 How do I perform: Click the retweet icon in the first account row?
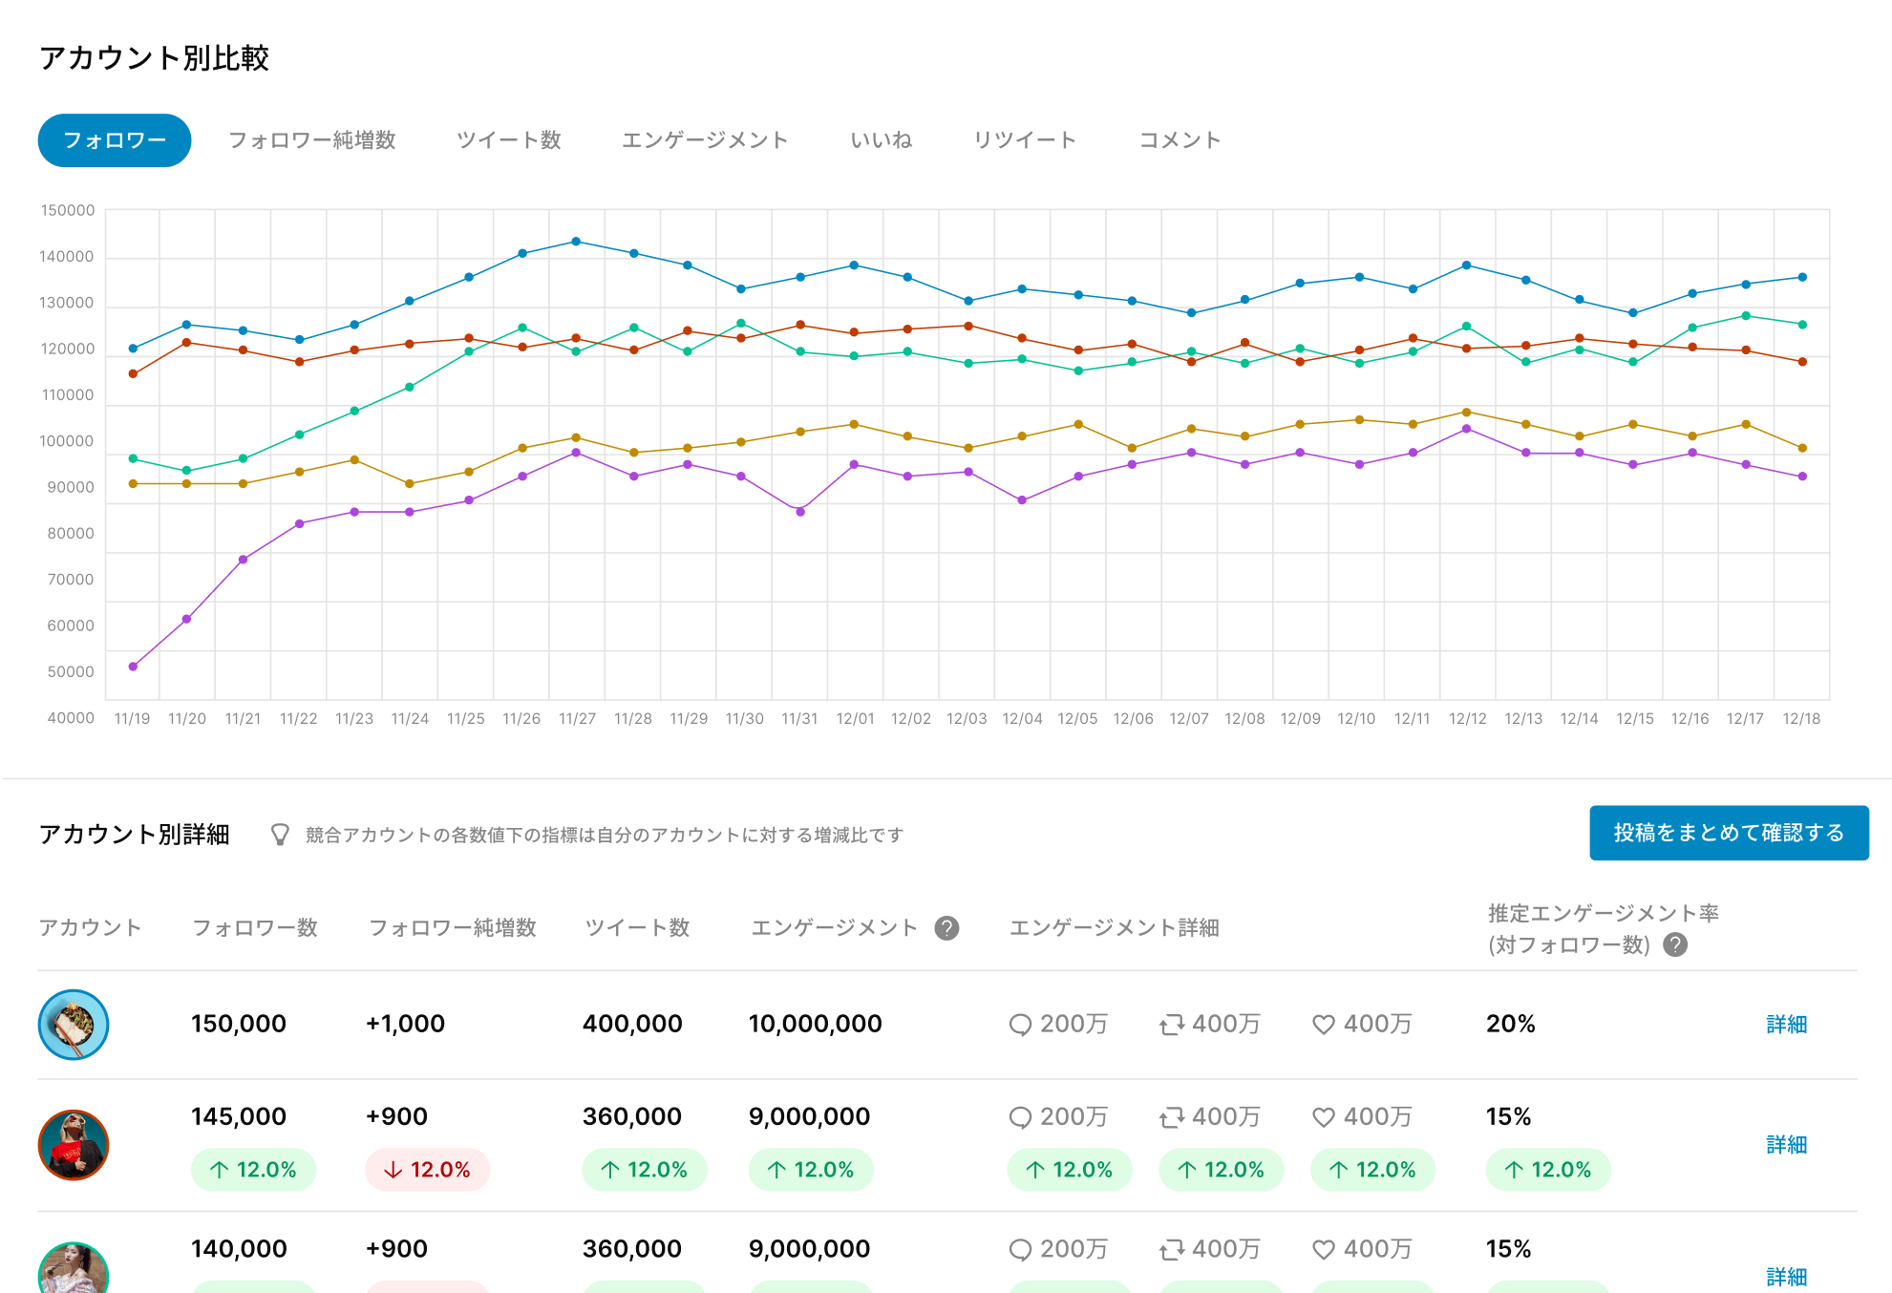point(1172,1024)
